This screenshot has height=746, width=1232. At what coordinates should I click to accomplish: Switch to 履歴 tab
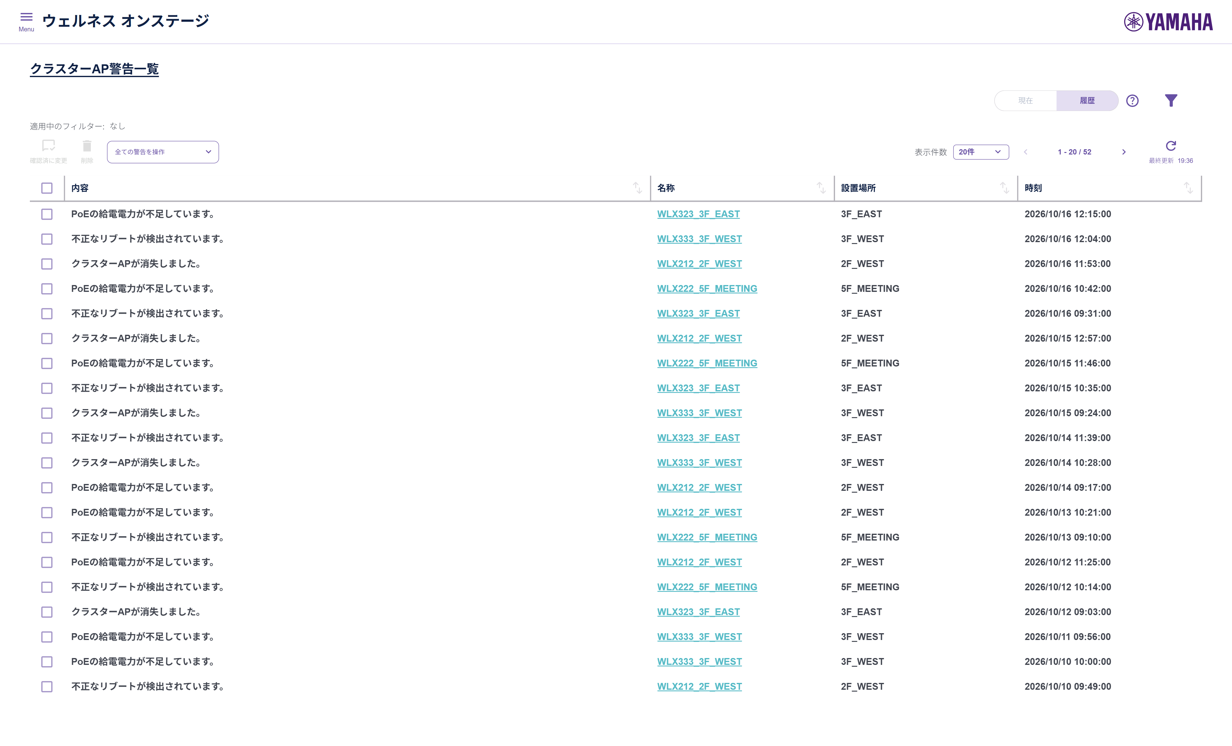click(x=1087, y=100)
